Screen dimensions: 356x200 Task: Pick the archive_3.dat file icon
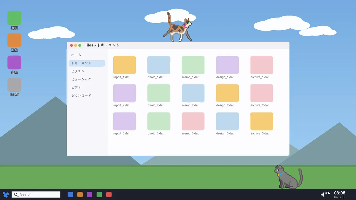click(x=262, y=121)
